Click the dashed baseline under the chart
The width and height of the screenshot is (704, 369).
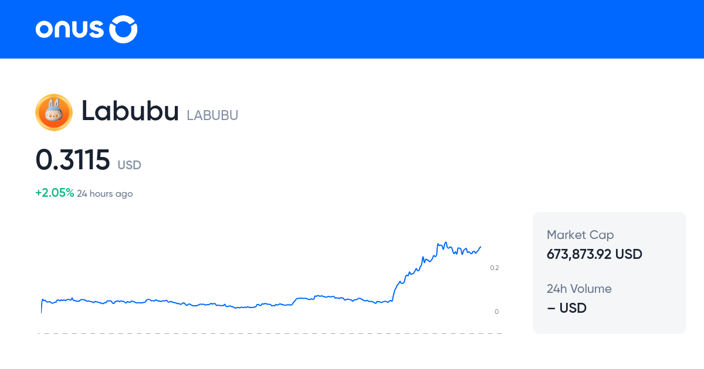(x=270, y=334)
